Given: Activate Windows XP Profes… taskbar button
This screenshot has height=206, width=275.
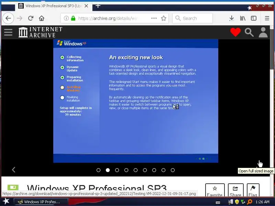Looking at the screenshot, I should pyautogui.click(x=41, y=202).
